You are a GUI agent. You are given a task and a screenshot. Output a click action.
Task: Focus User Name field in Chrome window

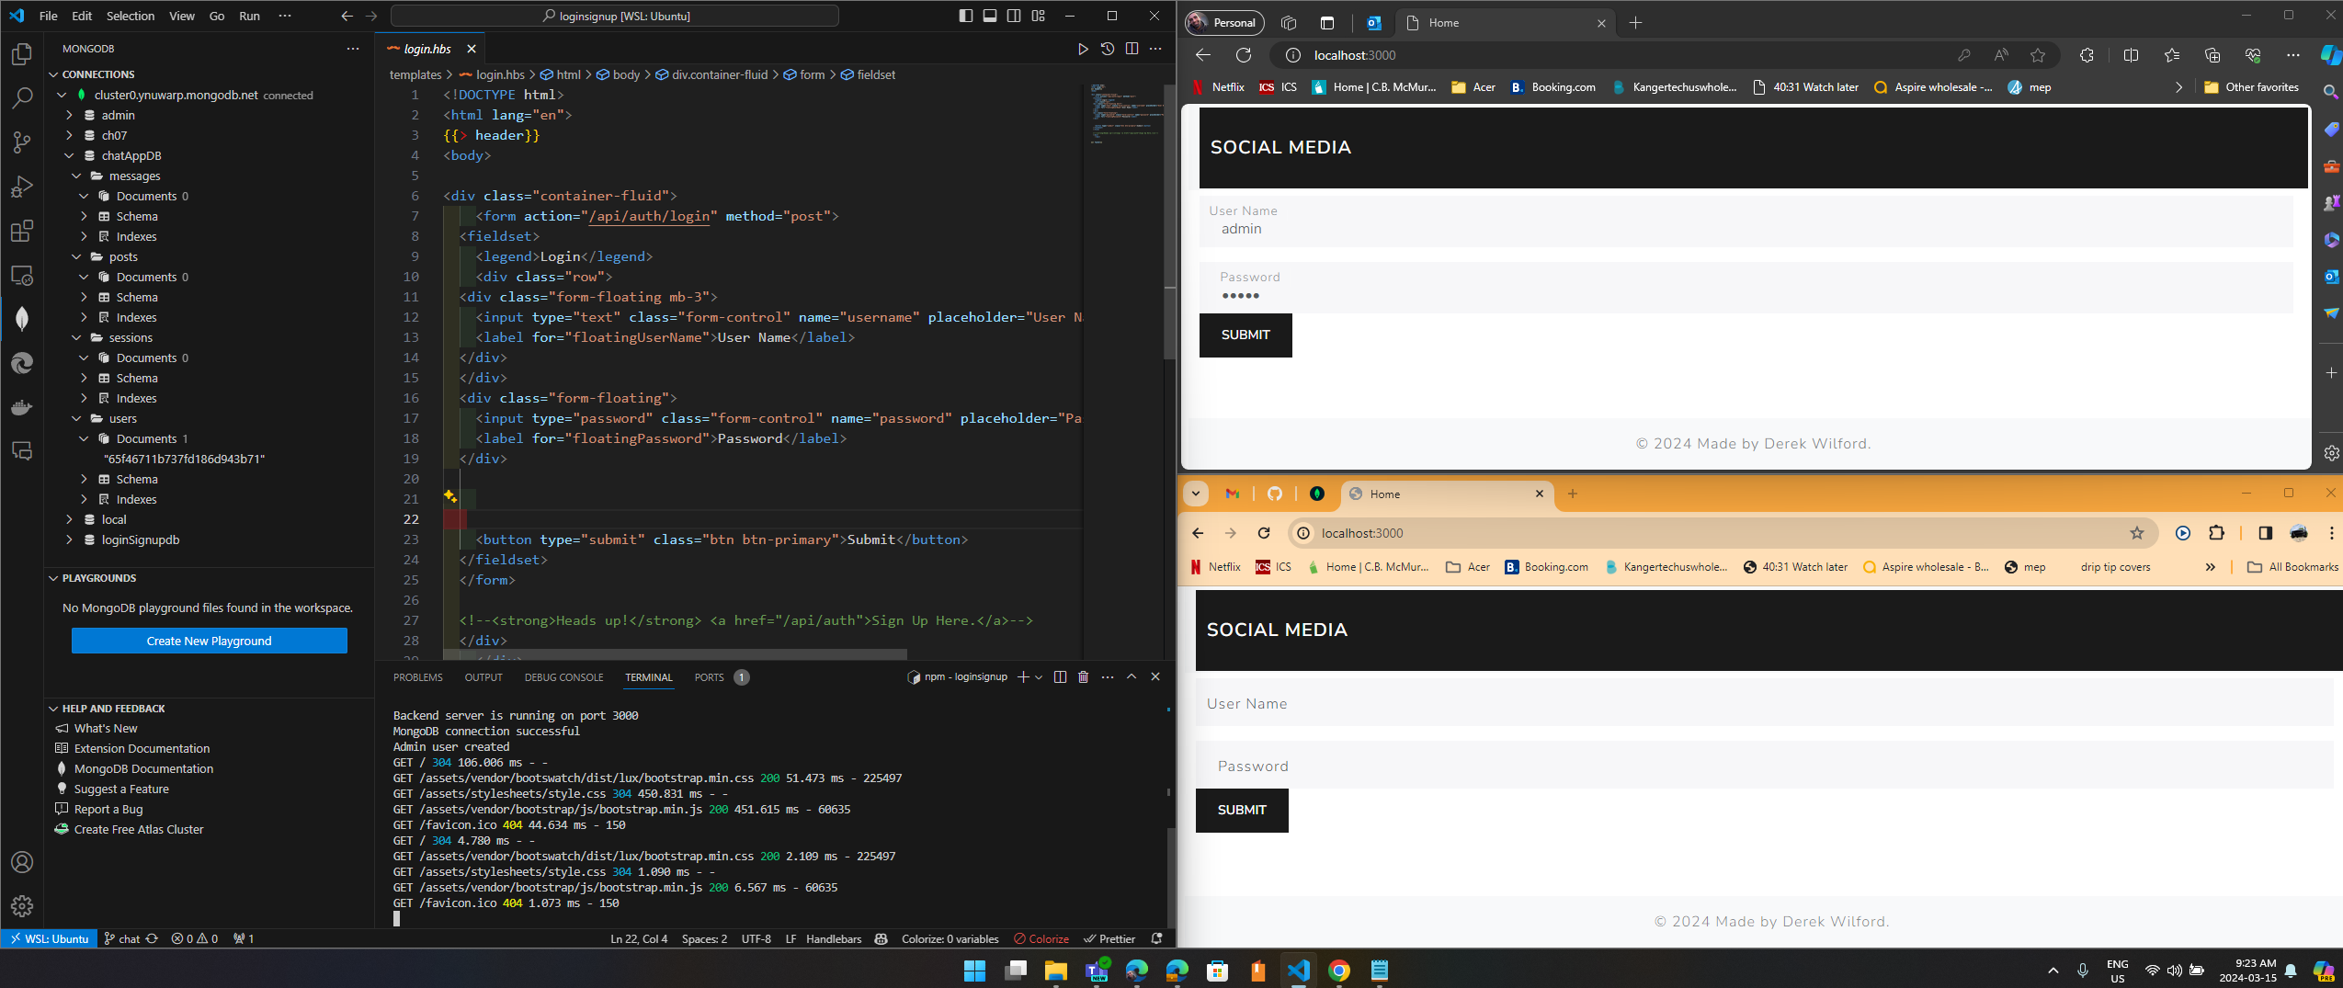[x=1764, y=703]
